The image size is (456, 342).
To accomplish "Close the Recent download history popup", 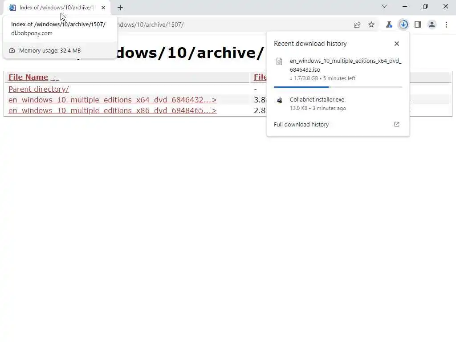I will [x=397, y=44].
